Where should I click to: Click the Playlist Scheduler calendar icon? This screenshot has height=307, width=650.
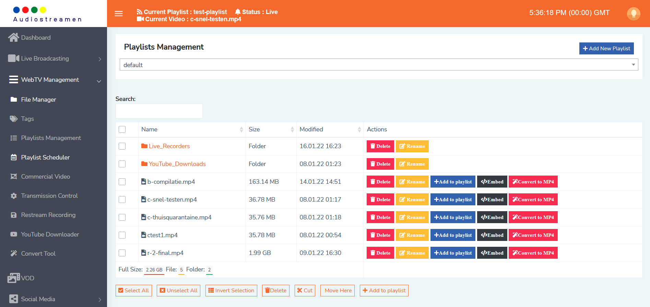point(14,157)
